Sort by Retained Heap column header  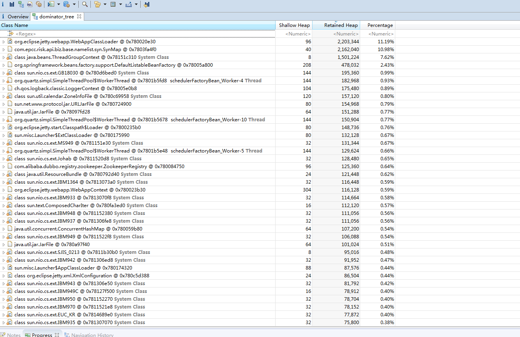(336, 25)
